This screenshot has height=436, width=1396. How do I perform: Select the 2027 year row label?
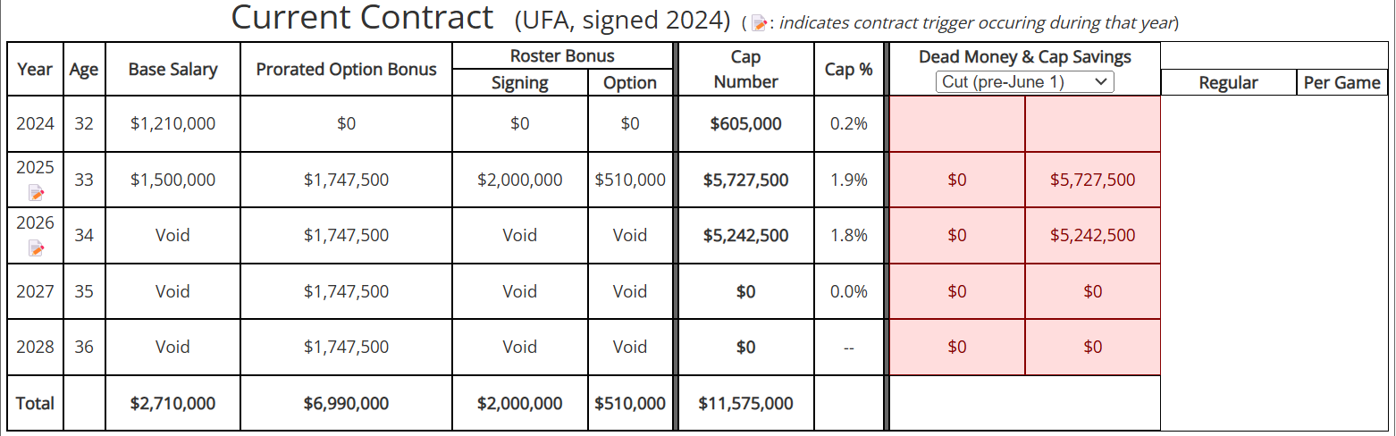point(35,291)
